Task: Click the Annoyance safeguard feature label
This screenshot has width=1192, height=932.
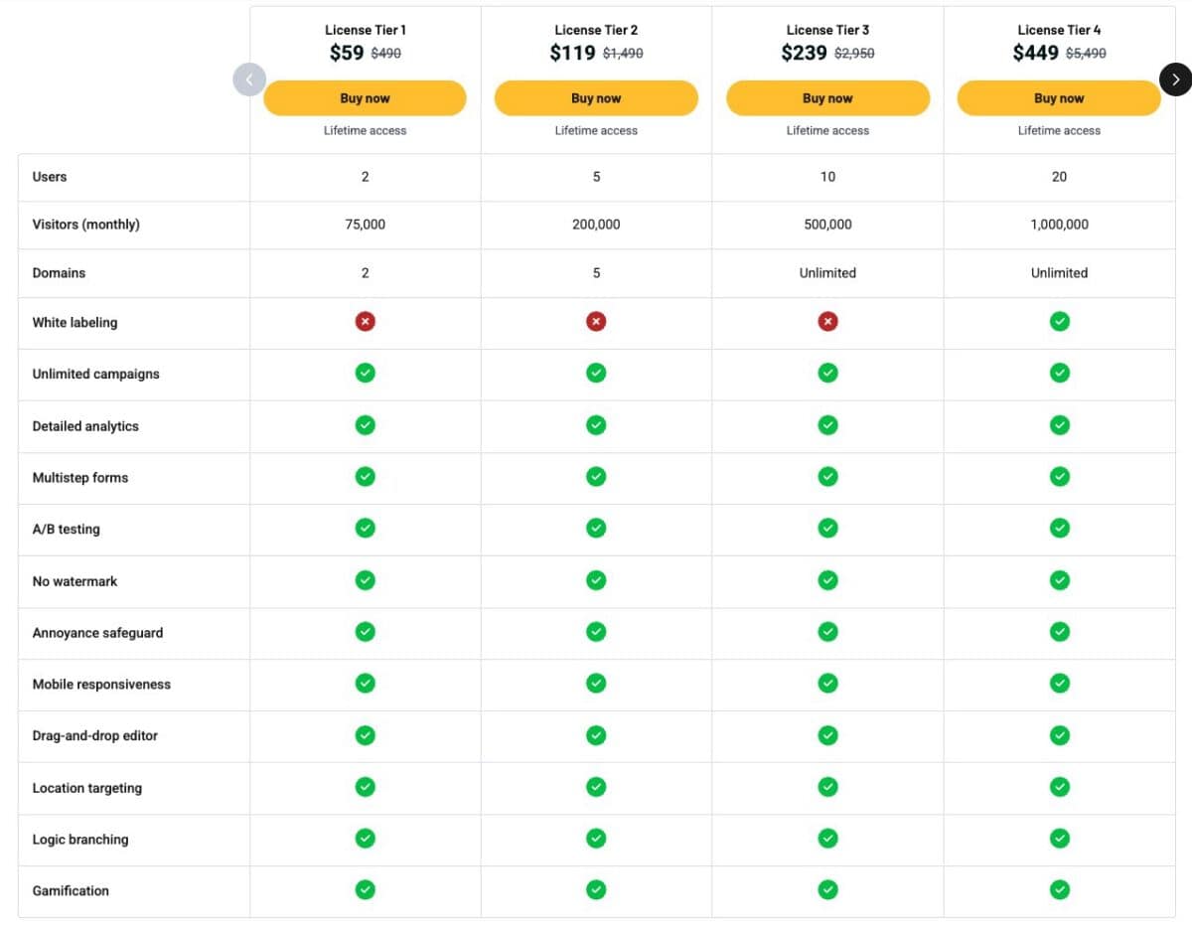Action: (97, 633)
